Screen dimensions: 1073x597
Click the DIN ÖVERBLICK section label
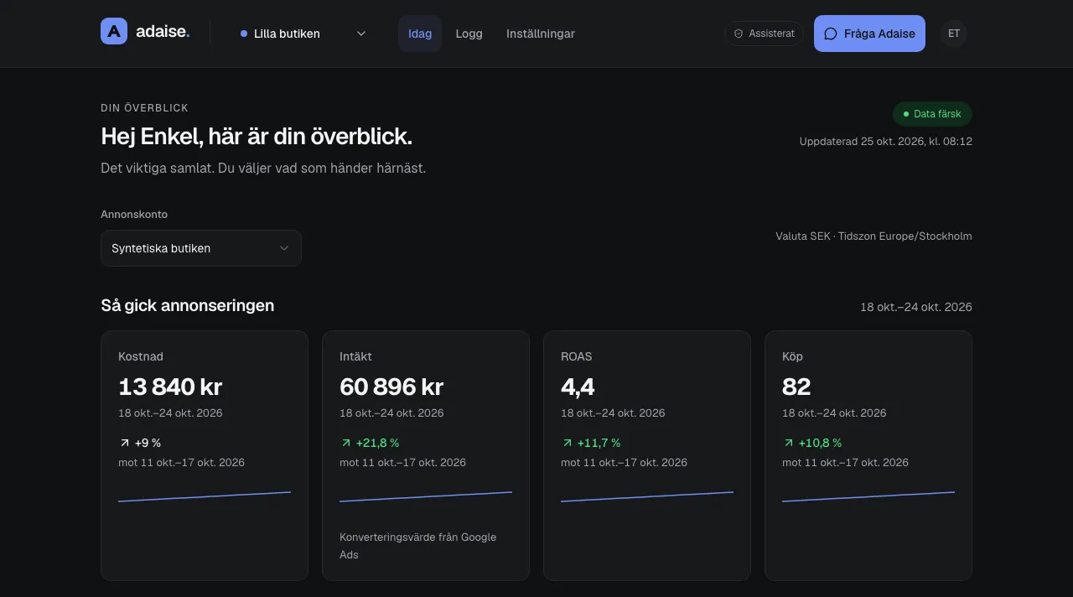[x=144, y=108]
